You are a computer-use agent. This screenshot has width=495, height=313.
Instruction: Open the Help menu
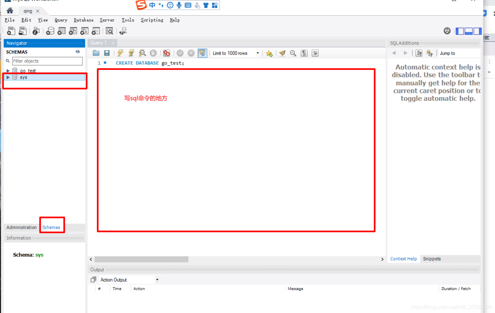pos(175,20)
